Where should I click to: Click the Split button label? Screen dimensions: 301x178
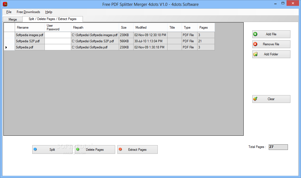(x=52, y=150)
